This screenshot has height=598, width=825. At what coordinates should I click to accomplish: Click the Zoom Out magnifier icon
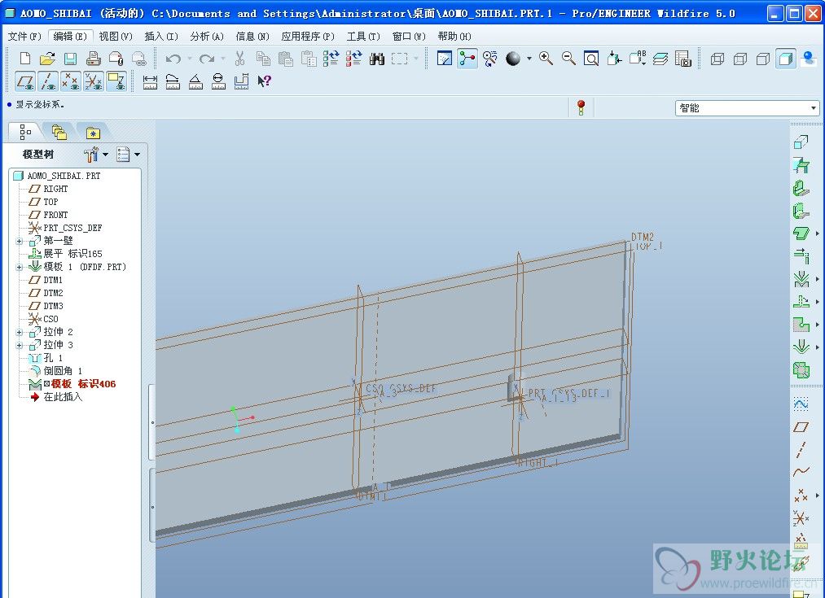tap(568, 59)
